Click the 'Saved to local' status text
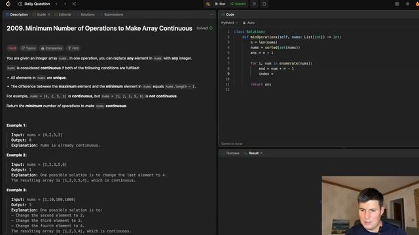Screen dimensions: 419x235 pos(232,144)
